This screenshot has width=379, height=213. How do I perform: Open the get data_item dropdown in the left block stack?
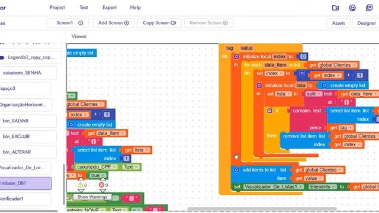(x=123, y=133)
